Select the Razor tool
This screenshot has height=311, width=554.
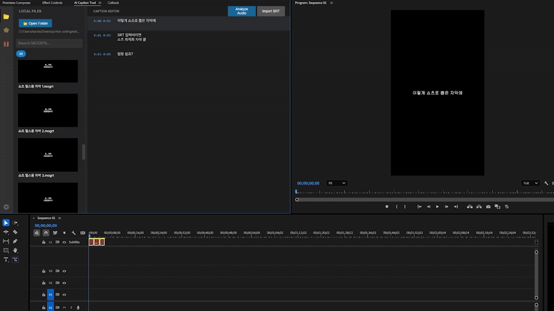pyautogui.click(x=15, y=232)
